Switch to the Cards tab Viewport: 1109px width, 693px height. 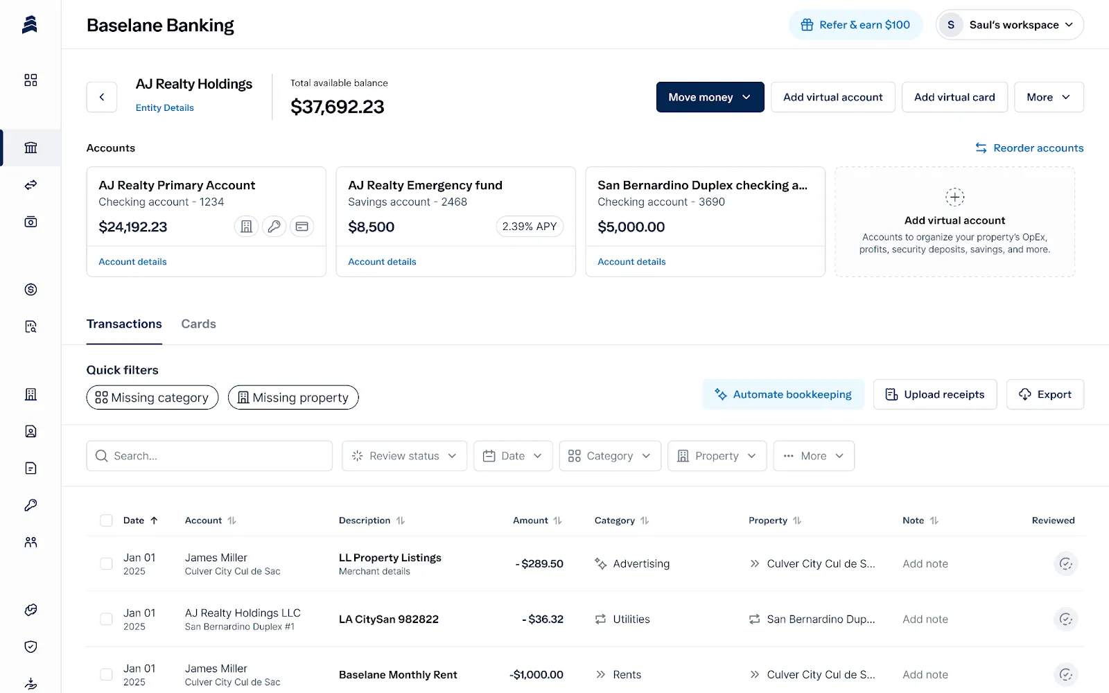tap(198, 324)
